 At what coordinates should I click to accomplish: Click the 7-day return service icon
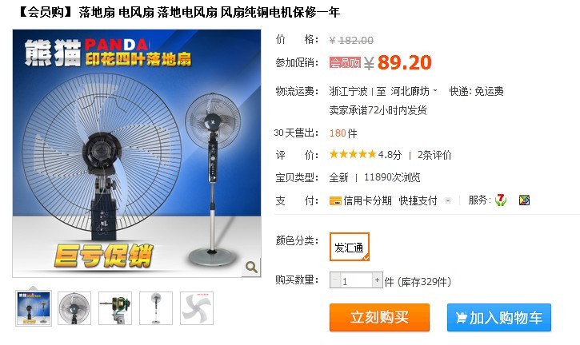tap(501, 200)
